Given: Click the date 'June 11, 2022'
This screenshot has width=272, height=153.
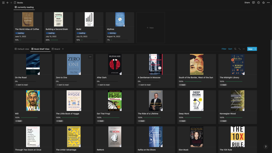Looking at the screenshot, I should (x=21, y=37).
